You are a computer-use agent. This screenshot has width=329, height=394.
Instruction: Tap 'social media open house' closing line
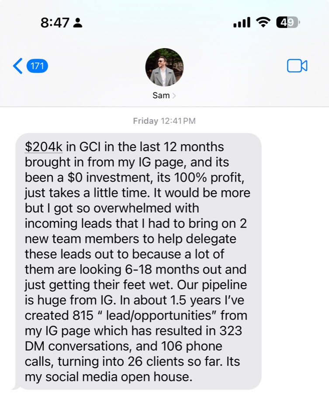click(x=118, y=376)
